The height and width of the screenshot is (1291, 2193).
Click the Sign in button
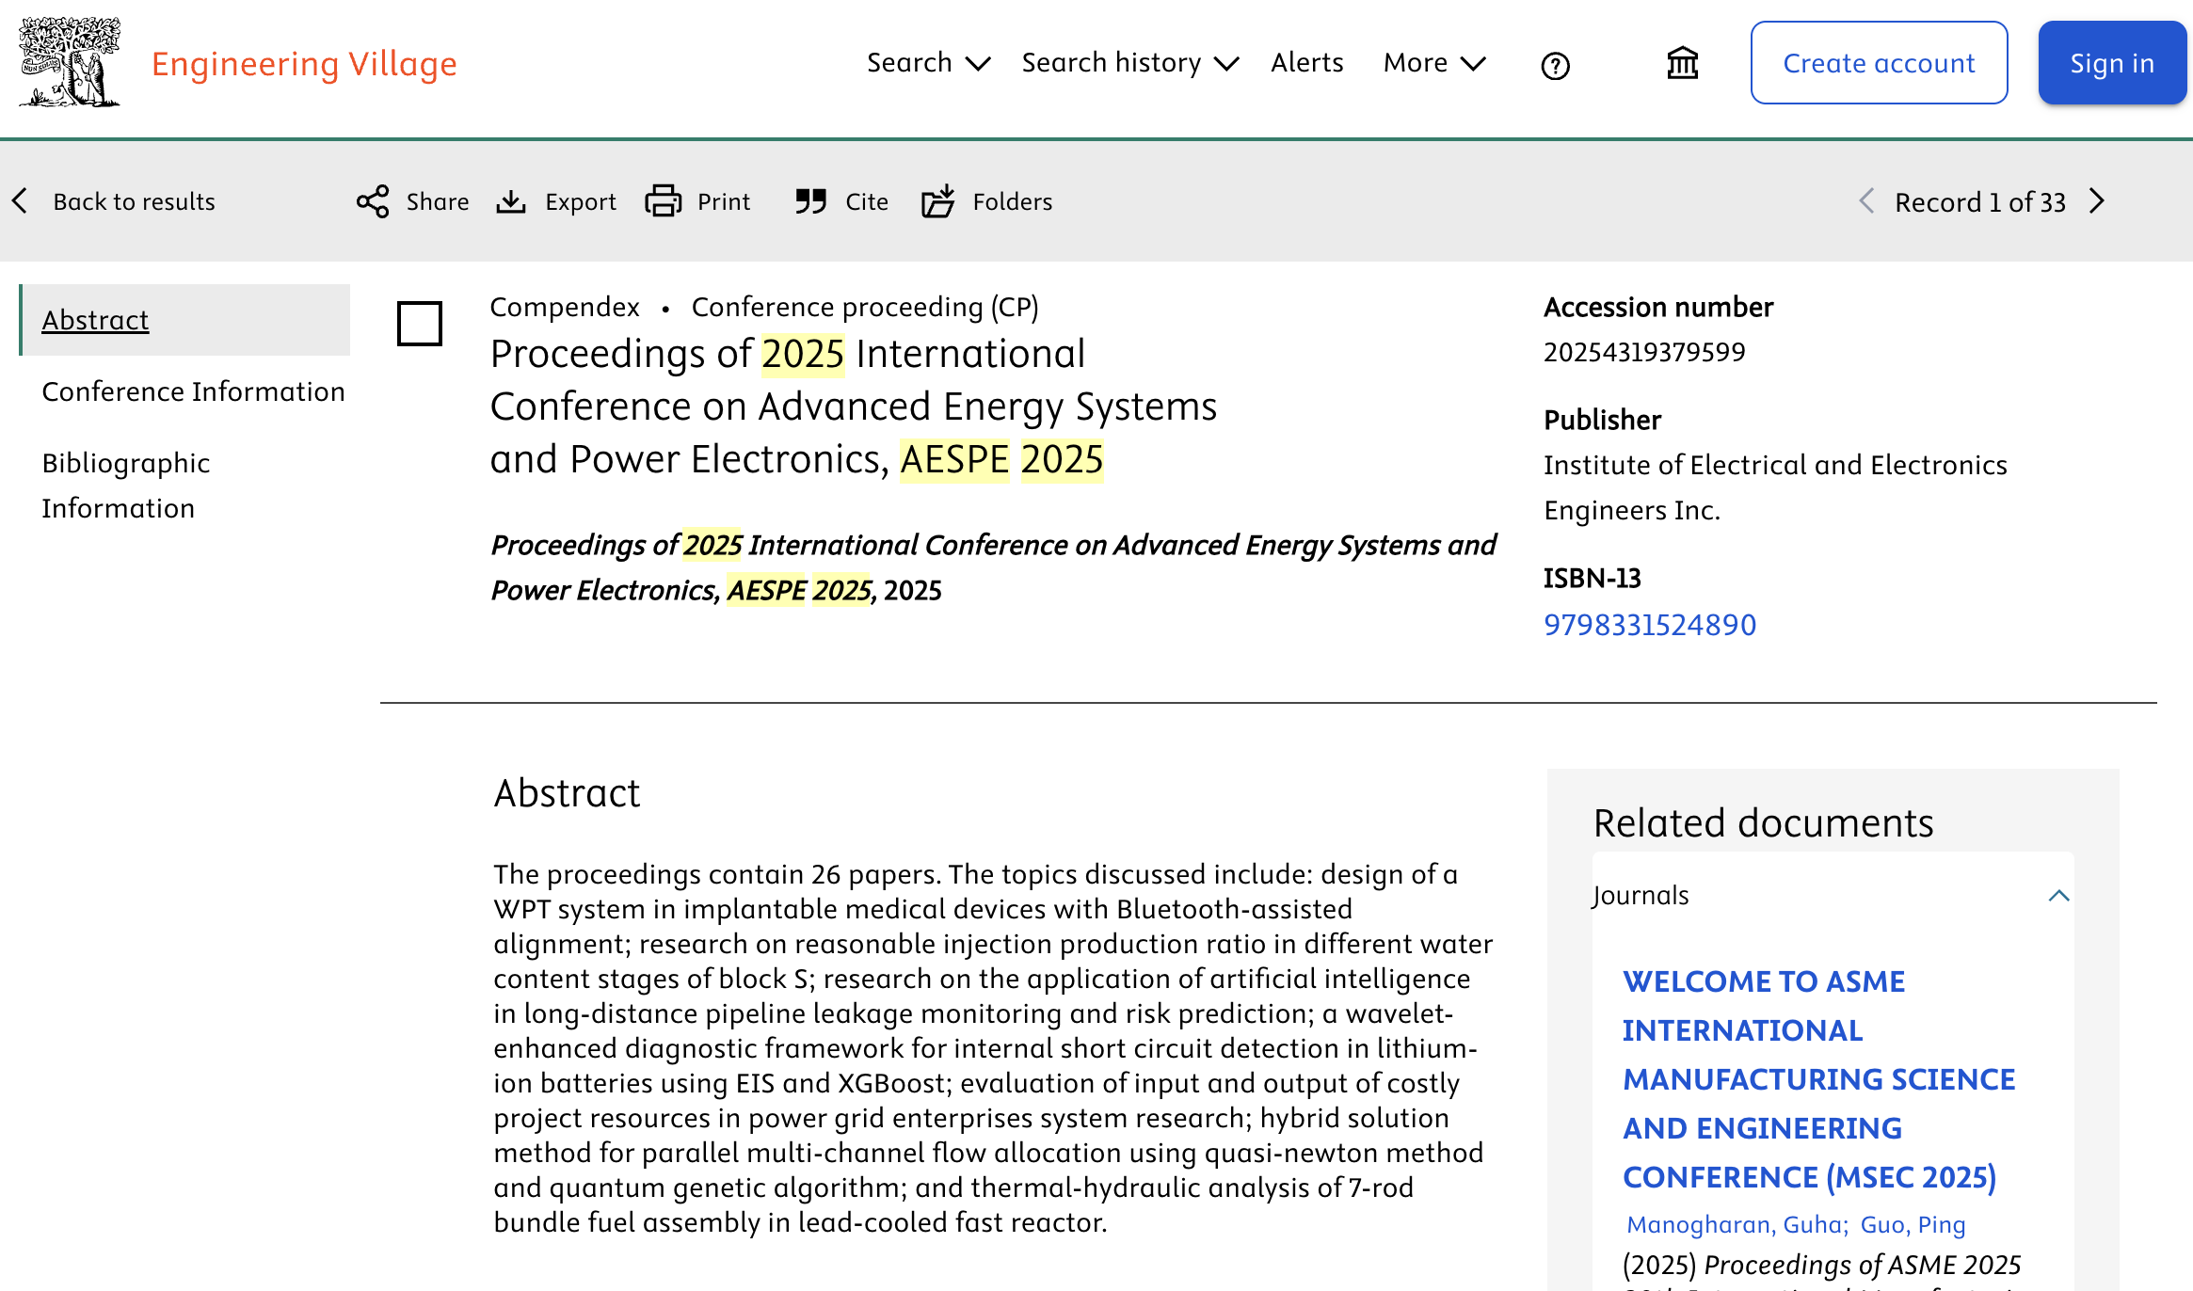pyautogui.click(x=2111, y=63)
